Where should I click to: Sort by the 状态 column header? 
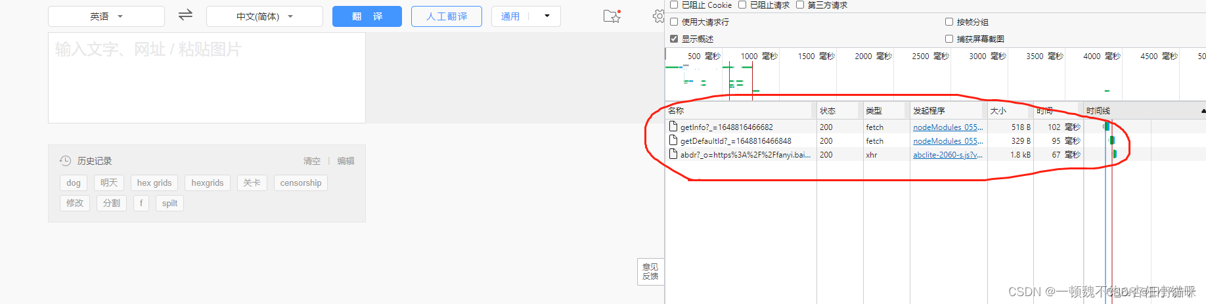[839, 110]
